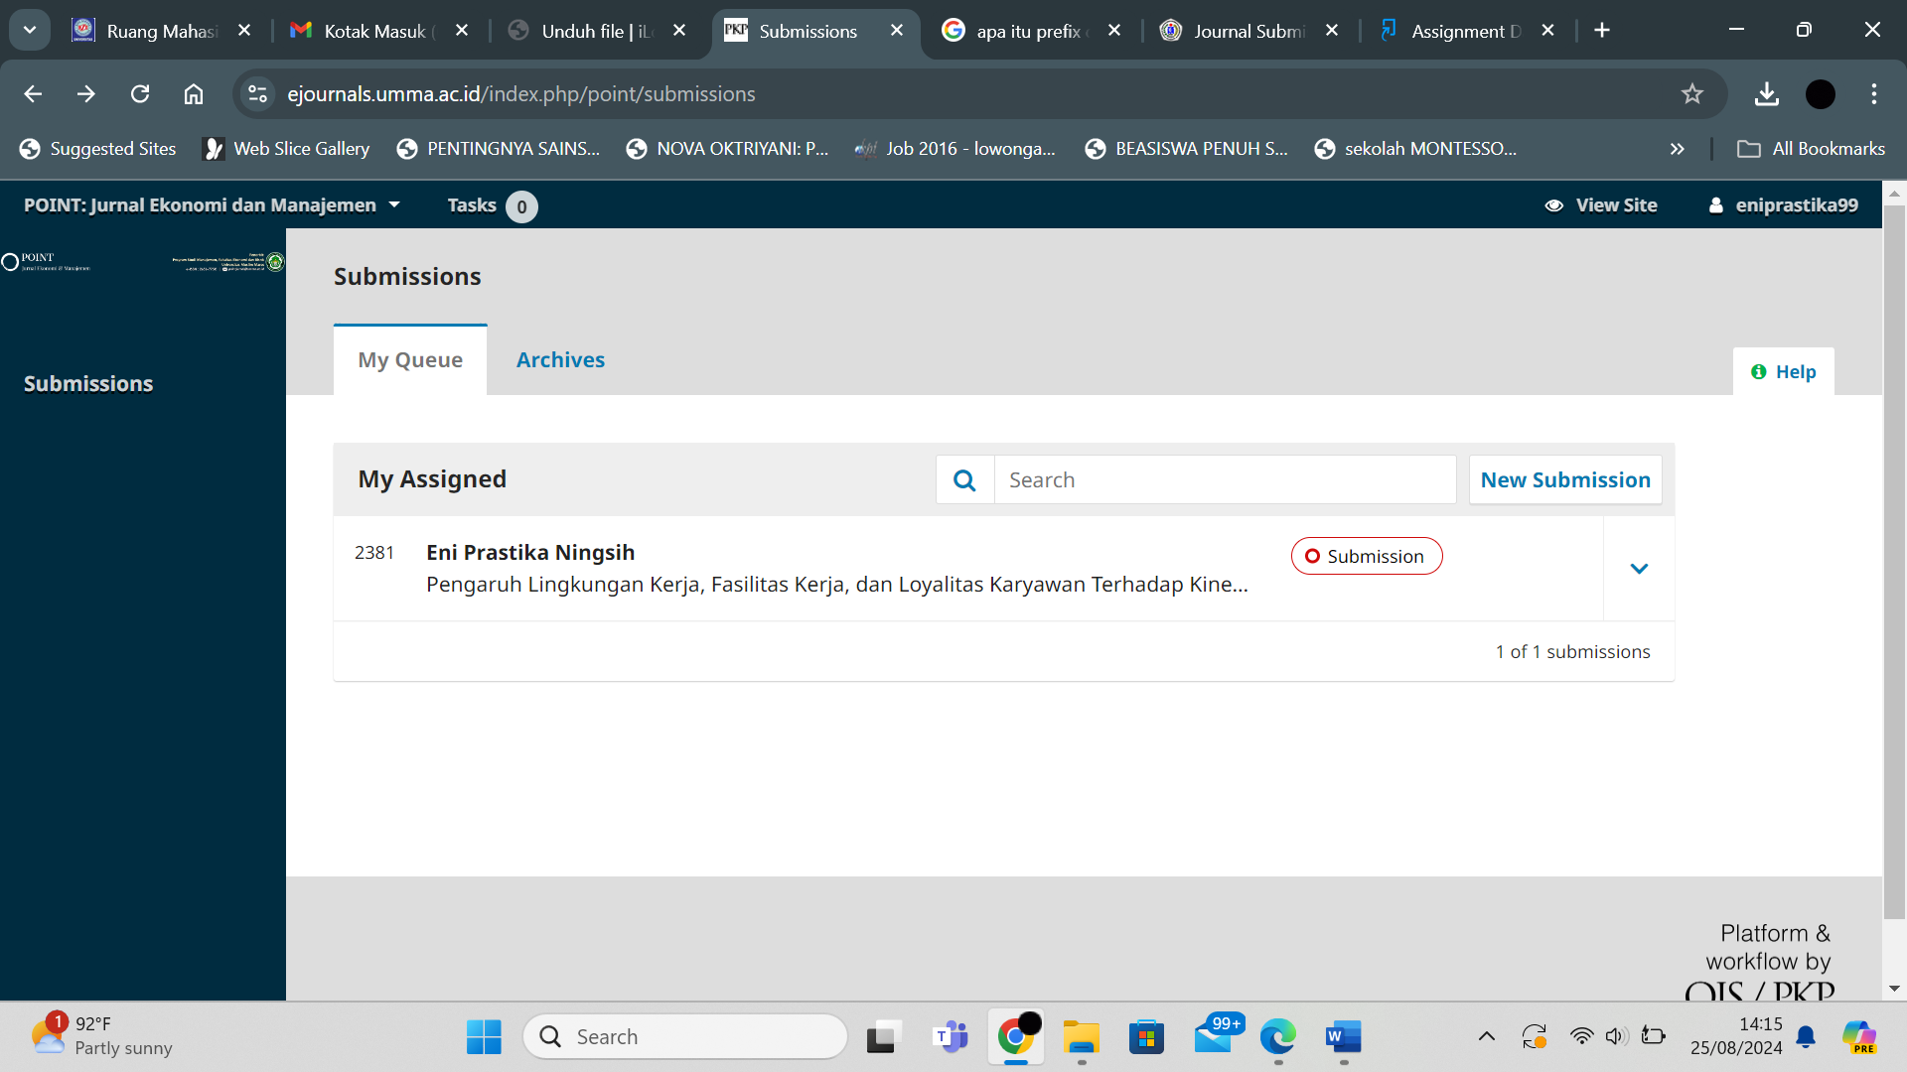Open the Web Slice Gallery bookmark

(286, 149)
